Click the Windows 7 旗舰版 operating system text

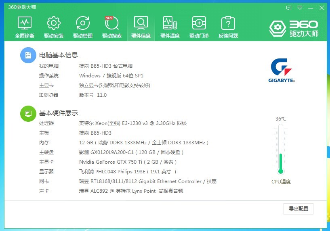click(x=111, y=76)
